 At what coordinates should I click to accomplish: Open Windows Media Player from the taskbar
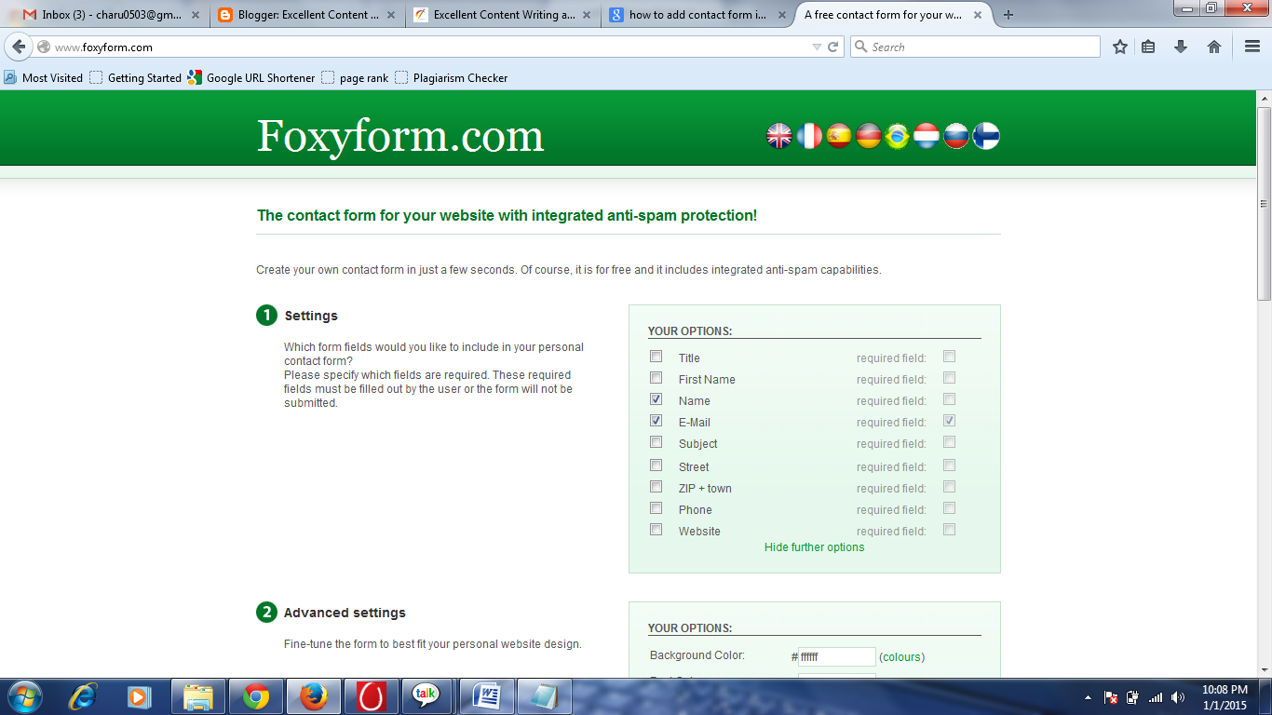click(140, 696)
